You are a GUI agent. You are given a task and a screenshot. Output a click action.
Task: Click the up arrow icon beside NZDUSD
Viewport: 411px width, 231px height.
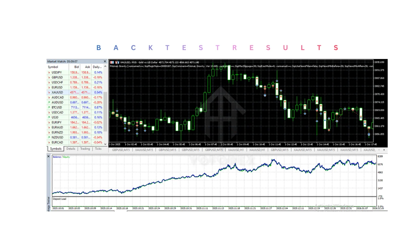click(x=49, y=137)
